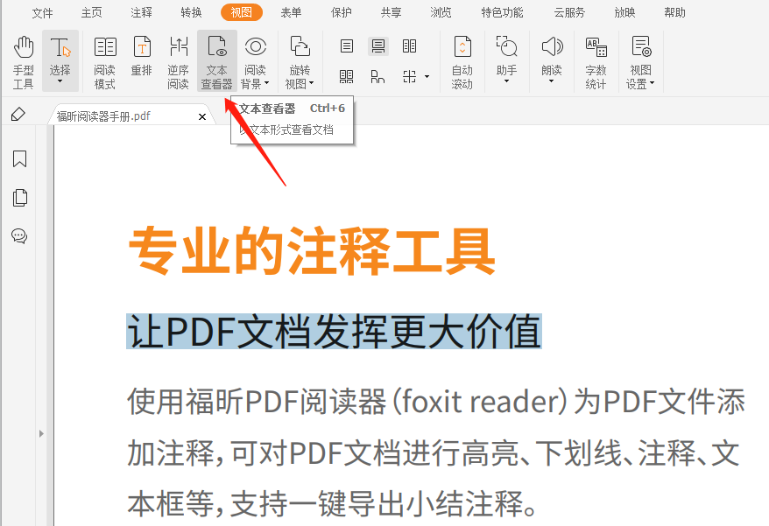Click the eraser-shaped icon beside document tab
This screenshot has width=769, height=526.
pos(18,115)
